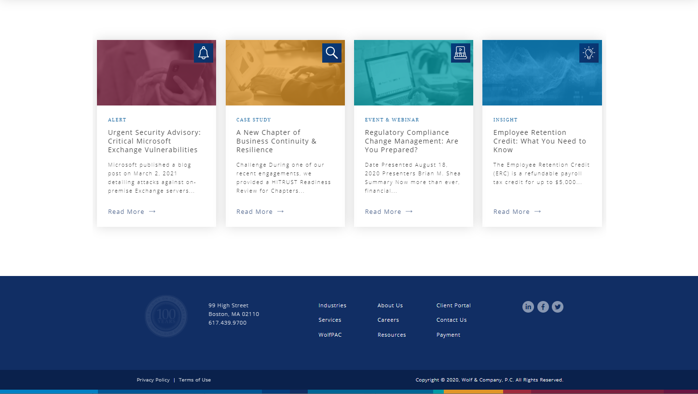Viewport: 698px width, 394px height.
Task: Click phone number 617.439.9700
Action: pyautogui.click(x=227, y=323)
